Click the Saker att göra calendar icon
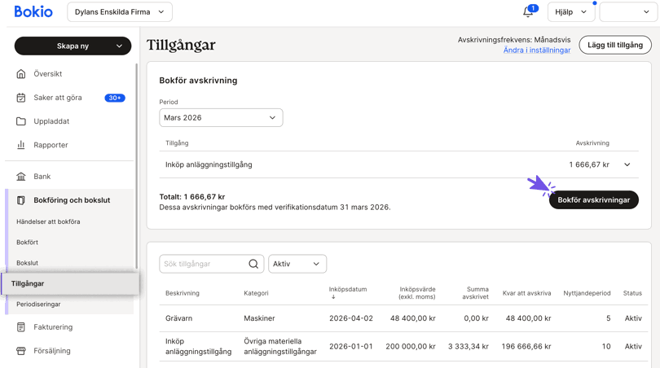Screen dimensions: 660x368 point(21,98)
